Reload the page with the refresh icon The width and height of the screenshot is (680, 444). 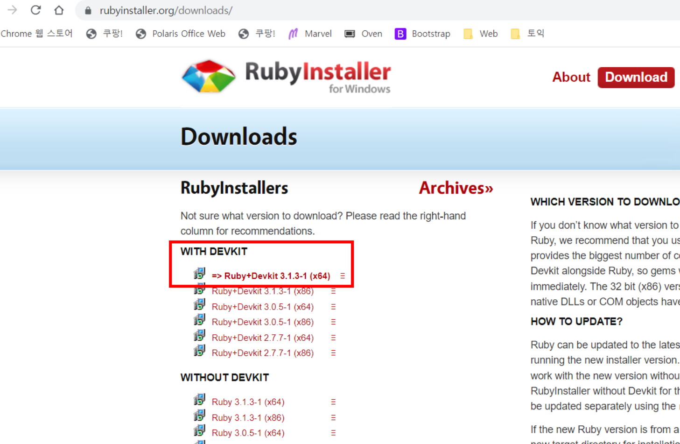[35, 10]
